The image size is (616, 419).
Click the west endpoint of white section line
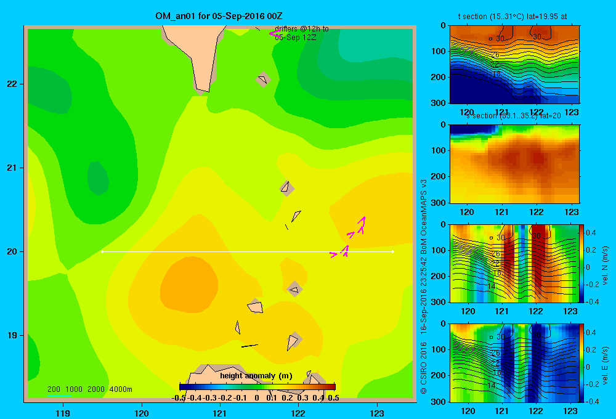[x=102, y=251]
